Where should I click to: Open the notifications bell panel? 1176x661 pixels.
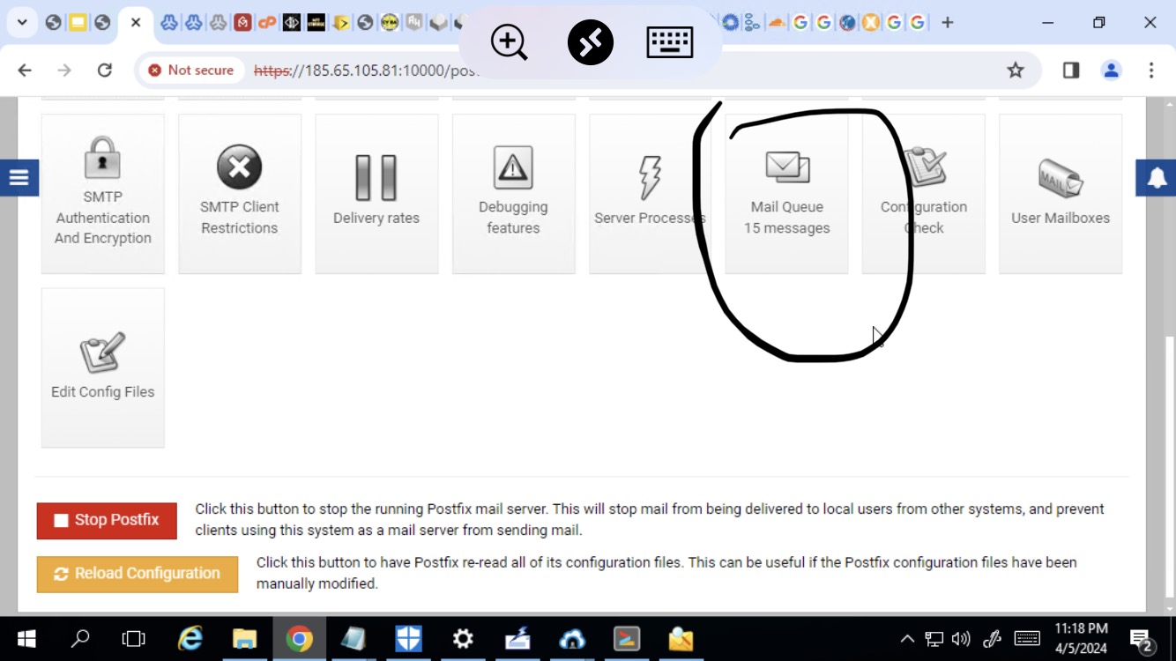coord(1157,178)
